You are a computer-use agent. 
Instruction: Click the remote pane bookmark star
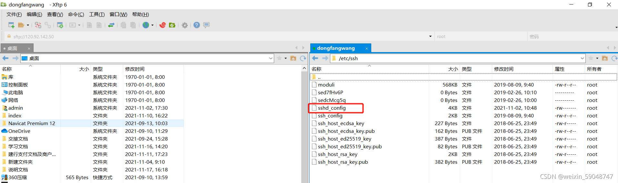coord(591,58)
